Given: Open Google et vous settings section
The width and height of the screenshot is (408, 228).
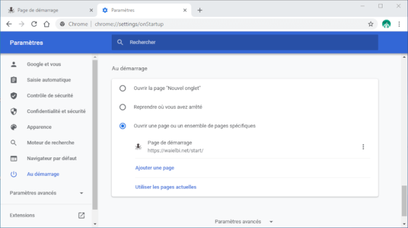Looking at the screenshot, I should click(44, 64).
